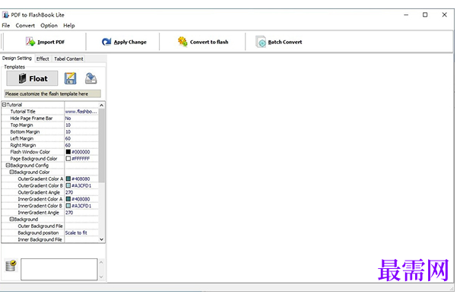The height and width of the screenshot is (294, 463).
Task: Switch to the Effect tab
Action: point(43,58)
